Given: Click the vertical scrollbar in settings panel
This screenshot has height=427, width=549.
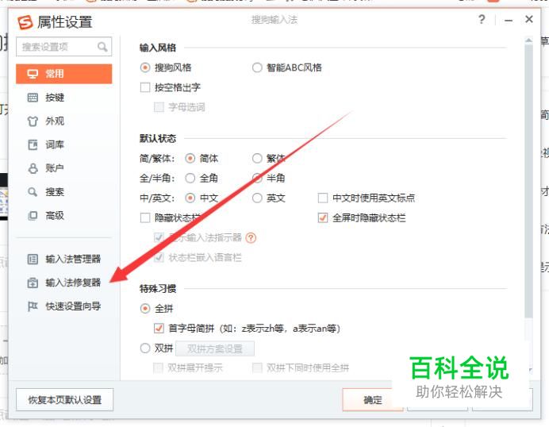Looking at the screenshot, I should pyautogui.click(x=528, y=180).
